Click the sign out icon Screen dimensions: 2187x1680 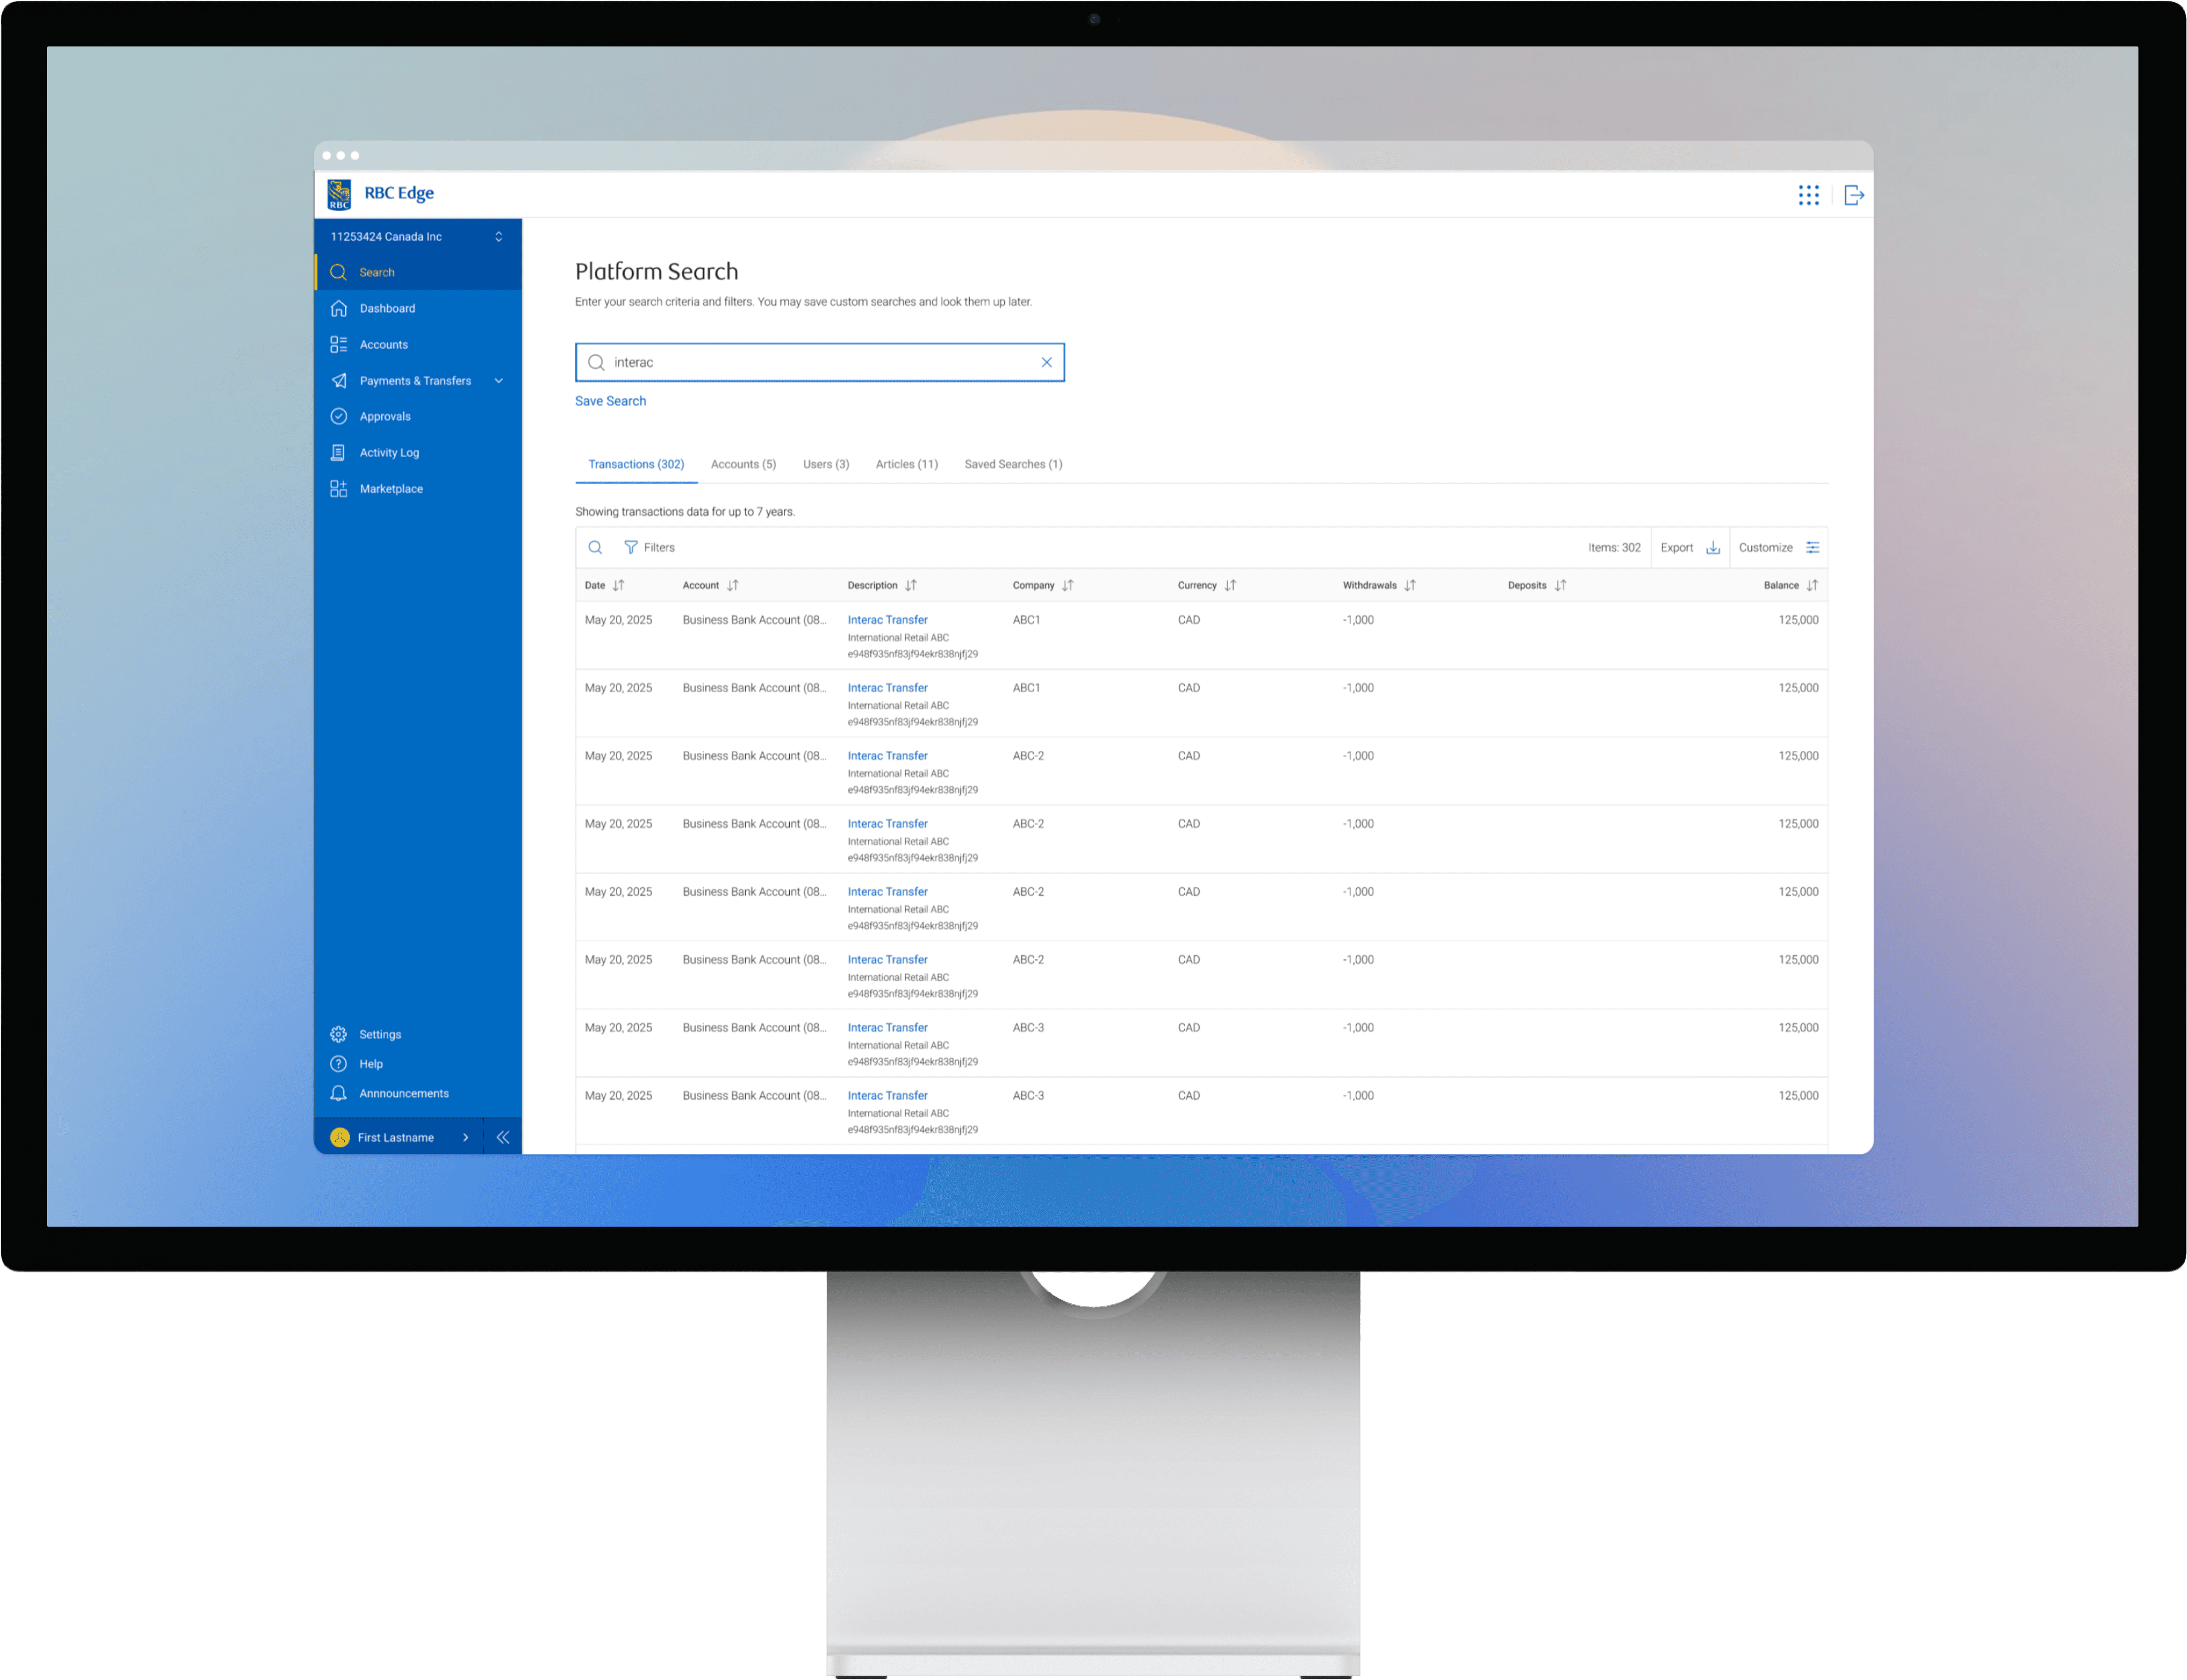(1853, 195)
